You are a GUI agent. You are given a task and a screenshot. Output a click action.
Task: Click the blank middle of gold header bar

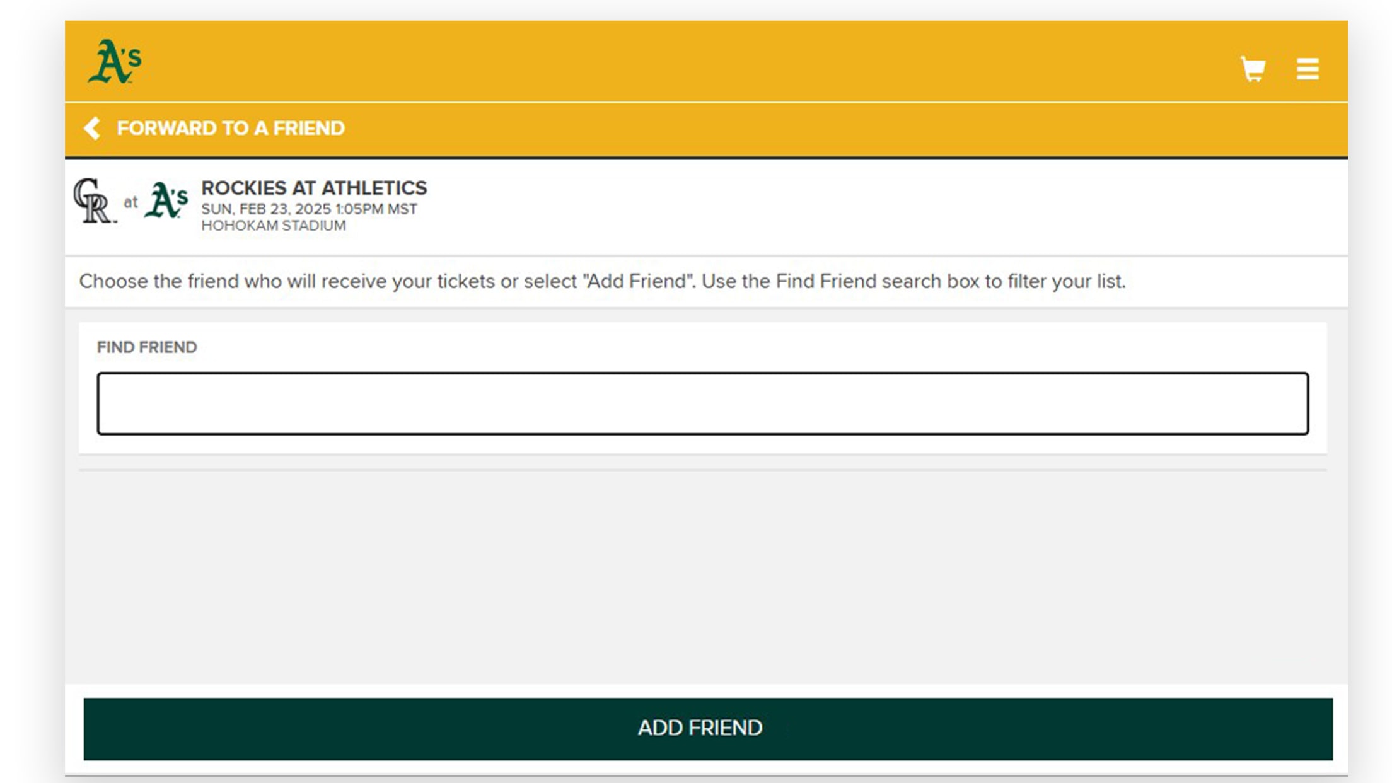pyautogui.click(x=693, y=62)
